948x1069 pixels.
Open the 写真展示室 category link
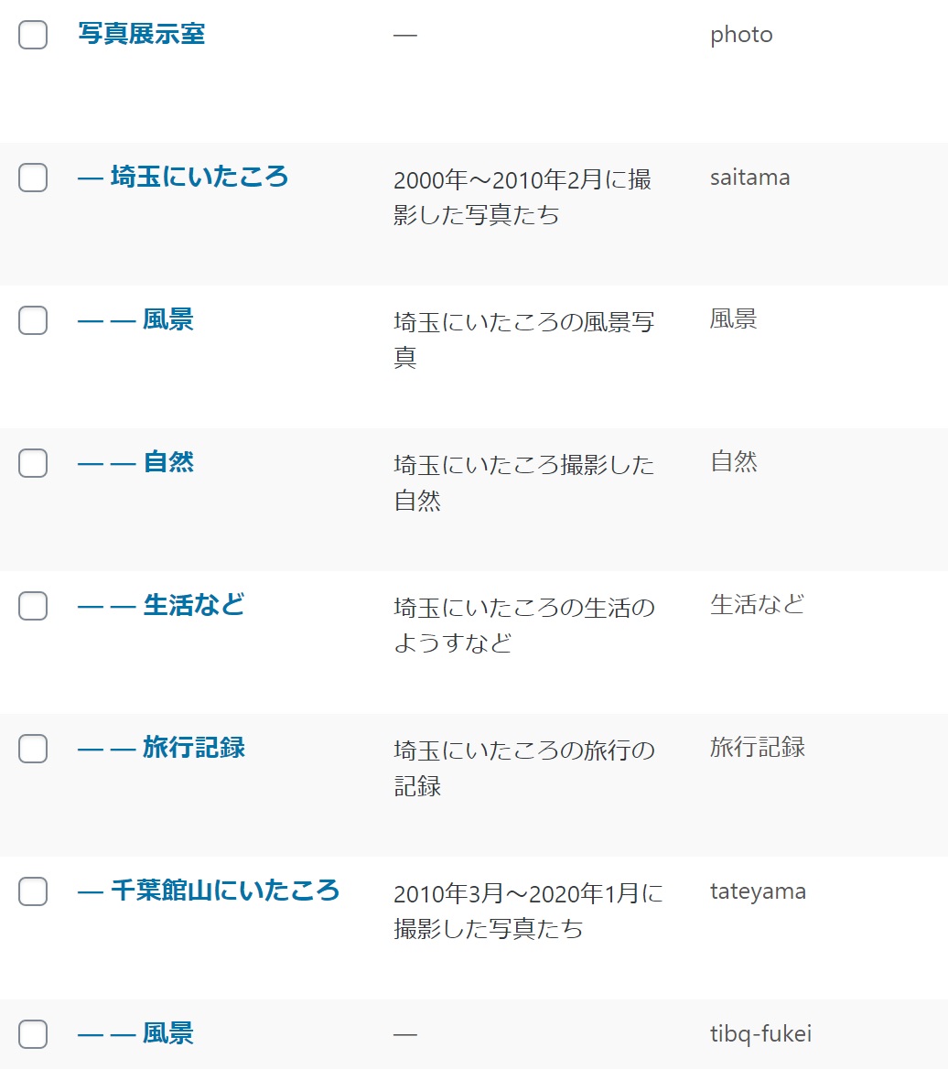pos(141,35)
